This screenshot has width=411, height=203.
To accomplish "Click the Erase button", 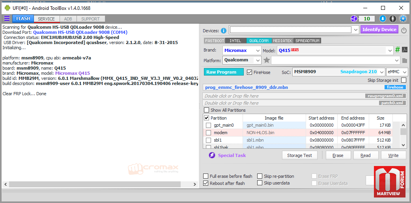I will tap(338, 155).
